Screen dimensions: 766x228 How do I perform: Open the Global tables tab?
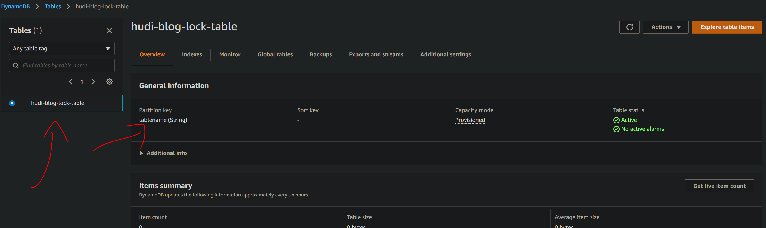click(x=275, y=54)
